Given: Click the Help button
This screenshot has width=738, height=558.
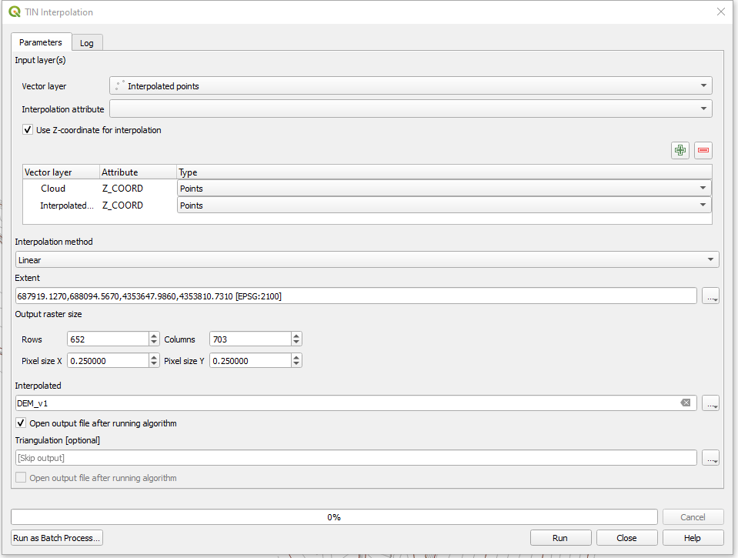Looking at the screenshot, I should pyautogui.click(x=693, y=538).
